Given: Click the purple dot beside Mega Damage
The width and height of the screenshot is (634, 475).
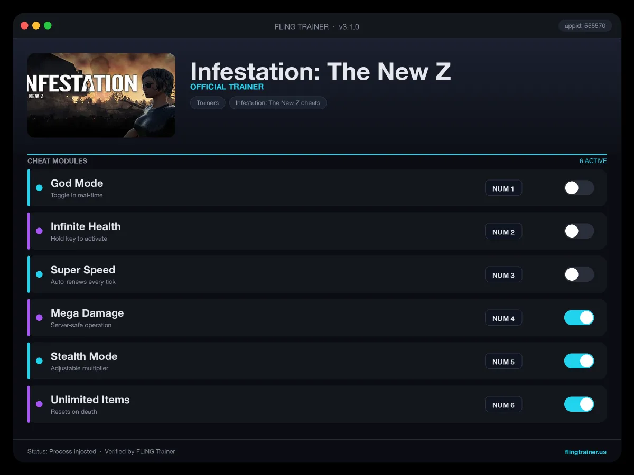Looking at the screenshot, I should tap(39, 318).
